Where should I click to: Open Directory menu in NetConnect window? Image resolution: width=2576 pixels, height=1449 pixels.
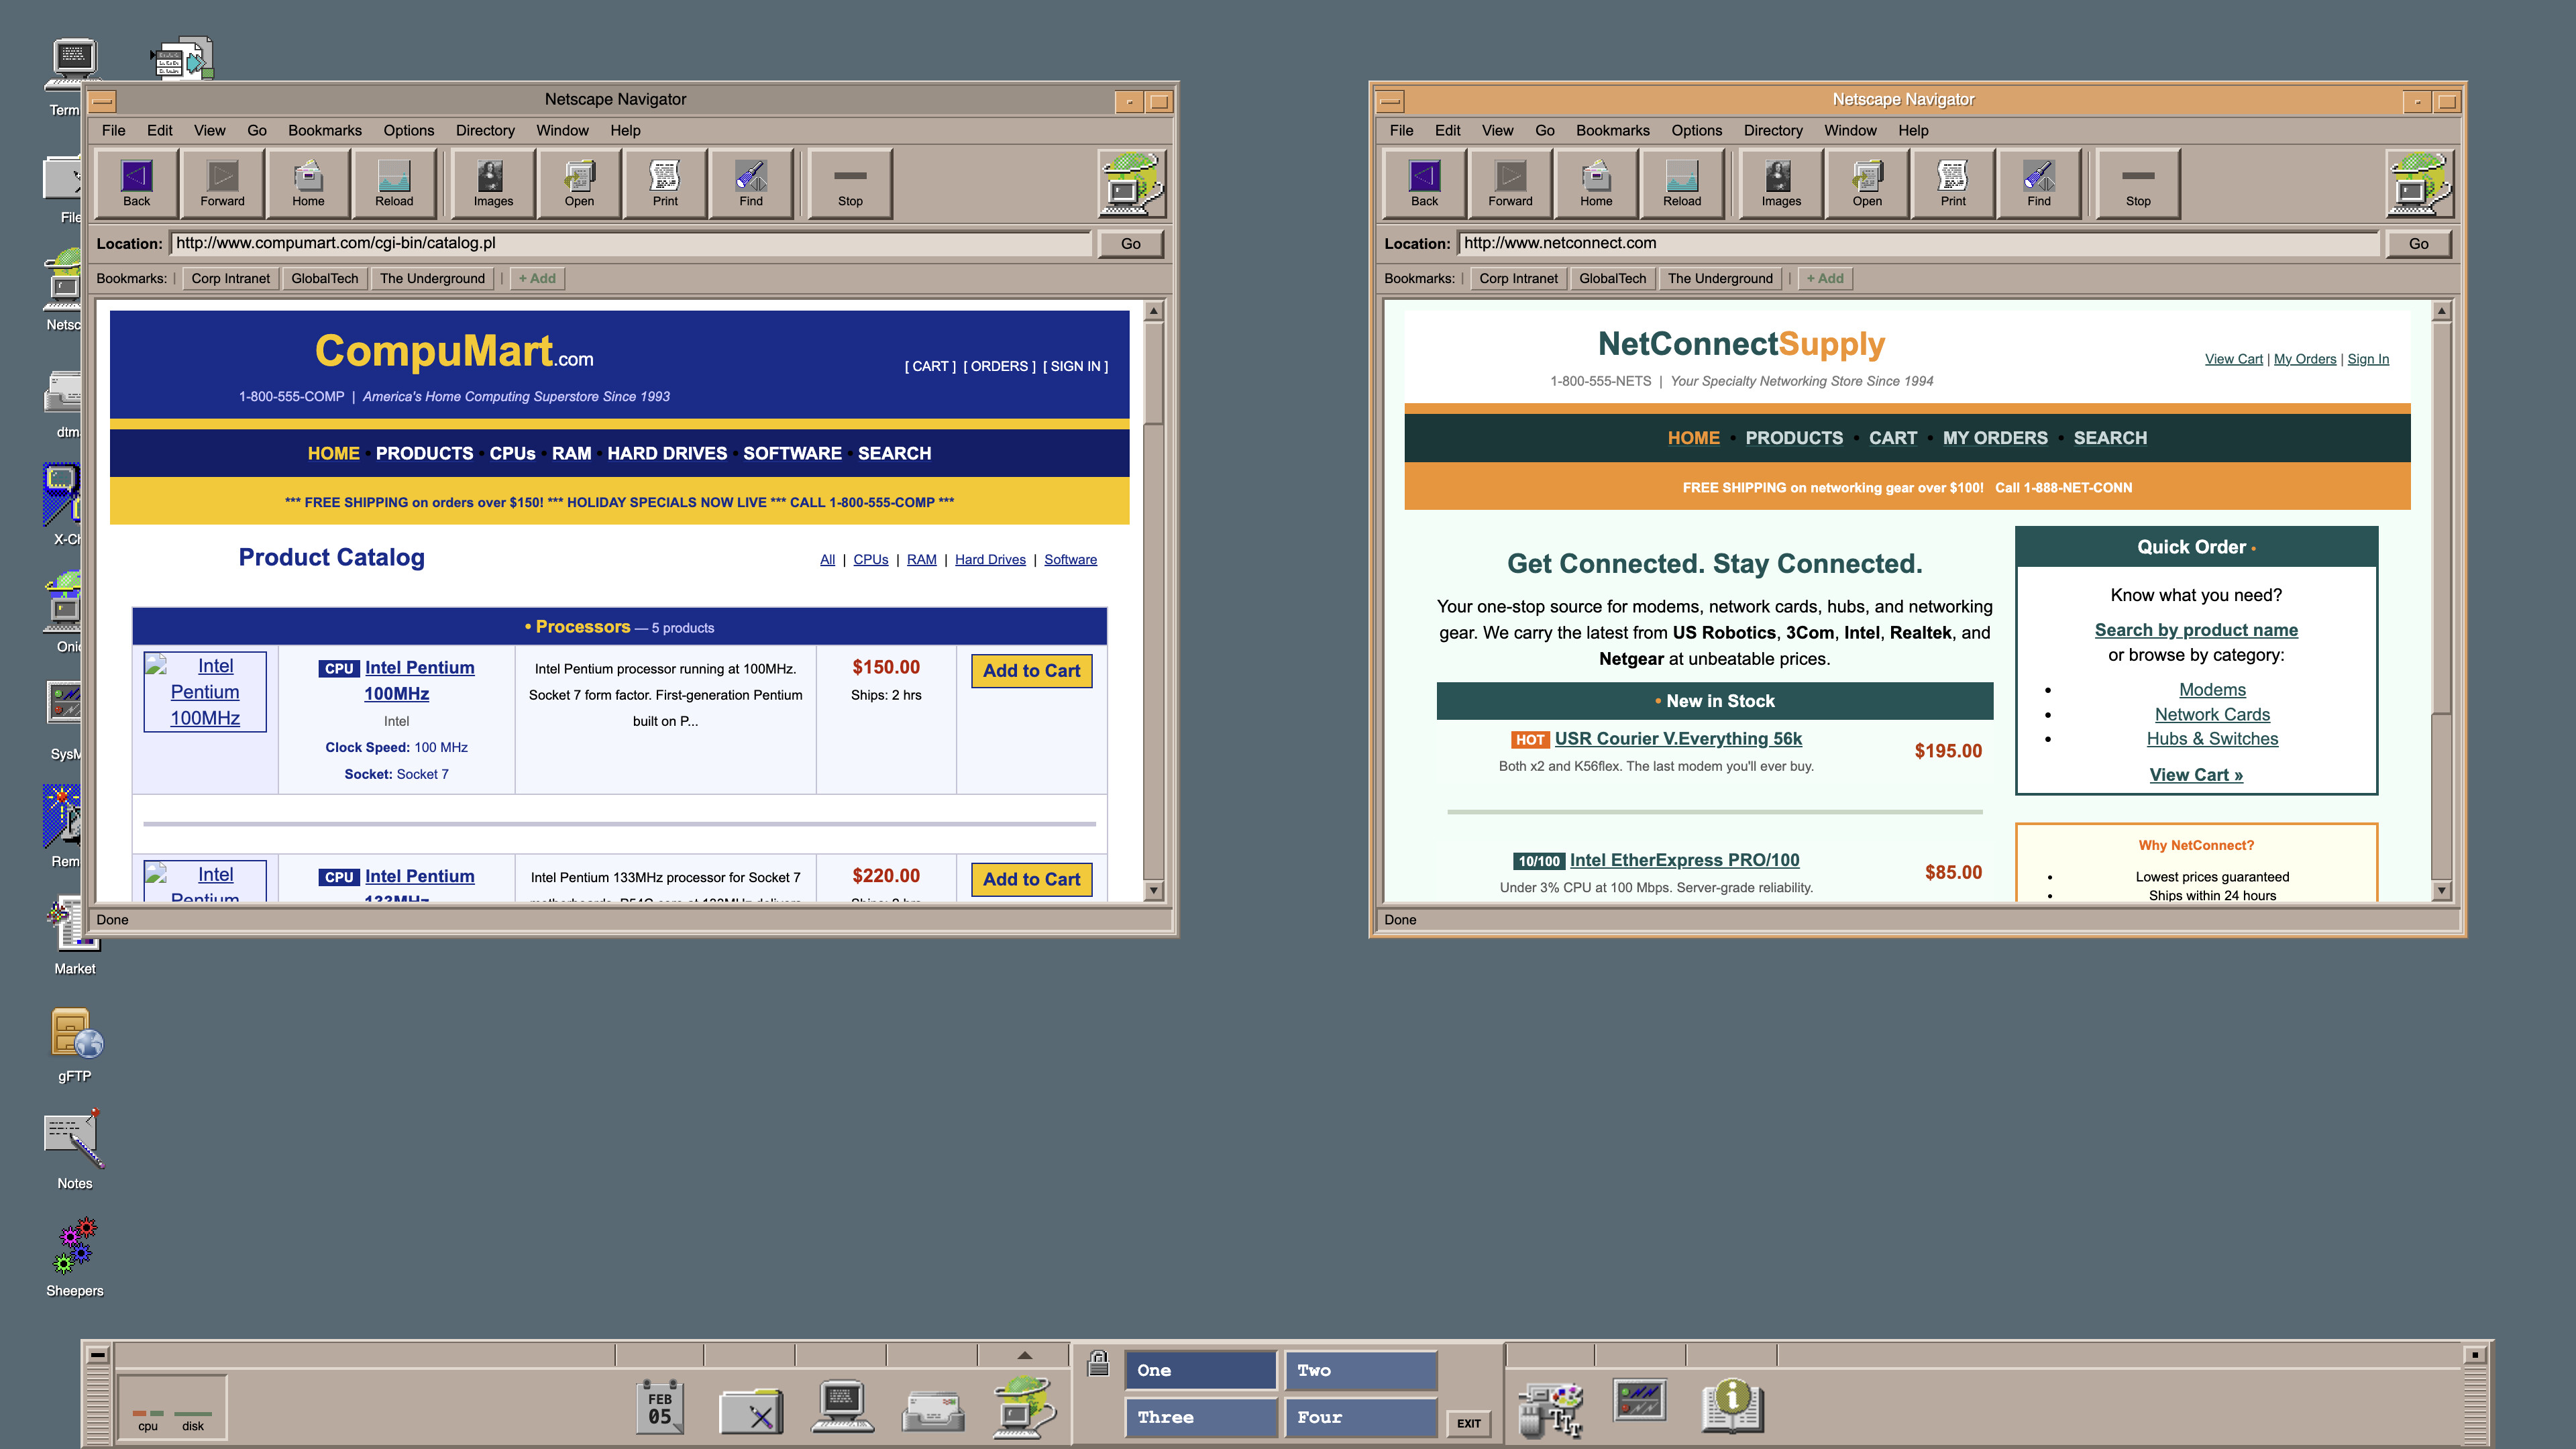click(1773, 130)
